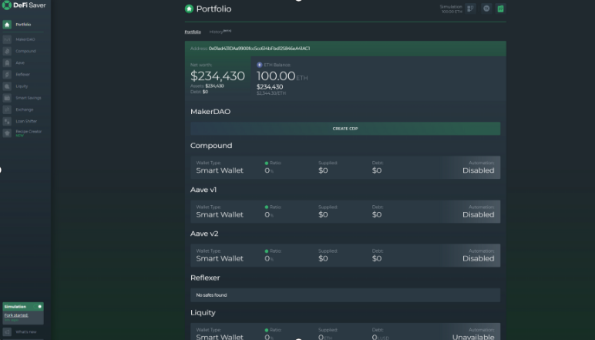Open the green wallet icon in header
Viewport: 595px width, 340px height.
click(x=500, y=8)
